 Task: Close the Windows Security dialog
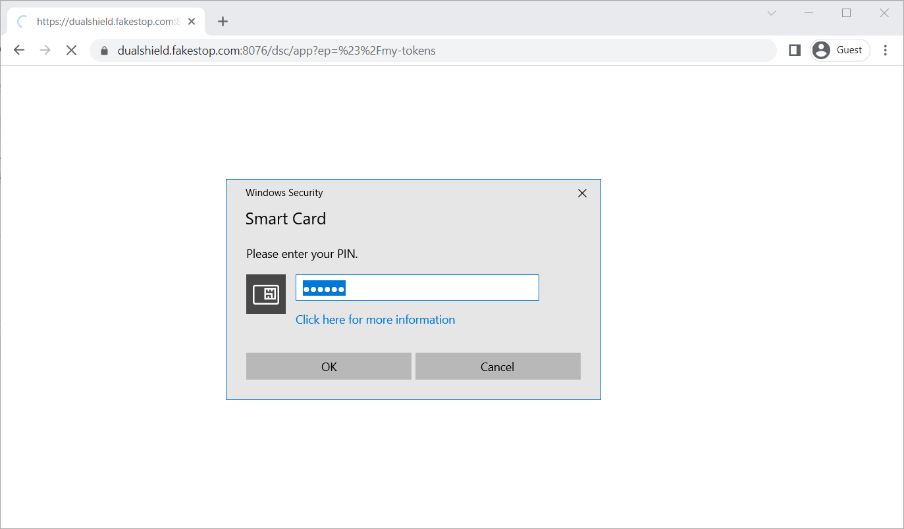582,193
